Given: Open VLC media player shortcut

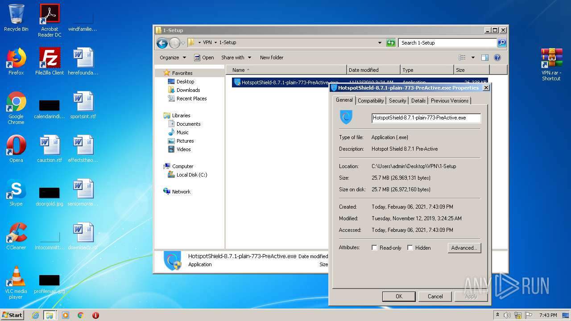Looking at the screenshot, I should [16, 283].
